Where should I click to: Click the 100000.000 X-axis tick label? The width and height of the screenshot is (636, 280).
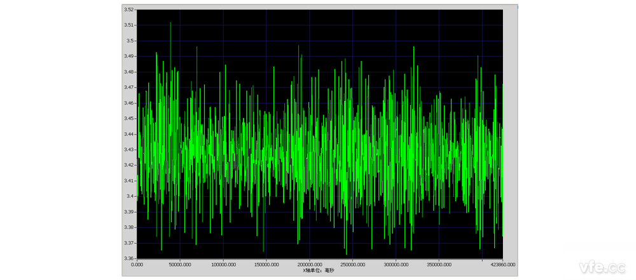click(x=223, y=264)
